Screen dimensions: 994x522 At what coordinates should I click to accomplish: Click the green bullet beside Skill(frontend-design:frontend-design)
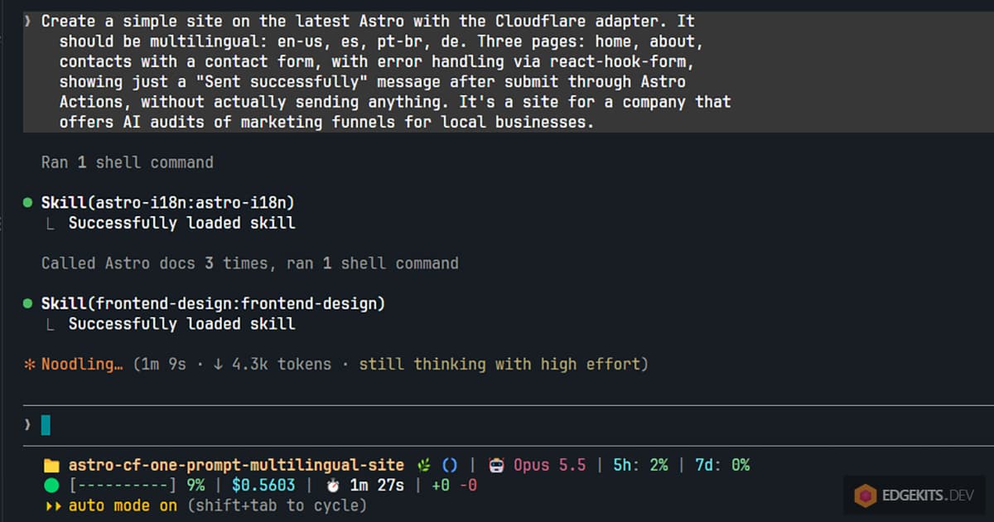[28, 304]
